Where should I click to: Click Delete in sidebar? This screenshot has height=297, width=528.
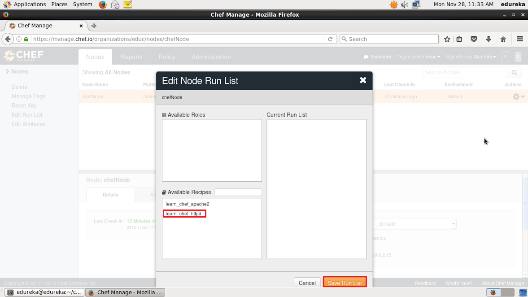tap(19, 87)
